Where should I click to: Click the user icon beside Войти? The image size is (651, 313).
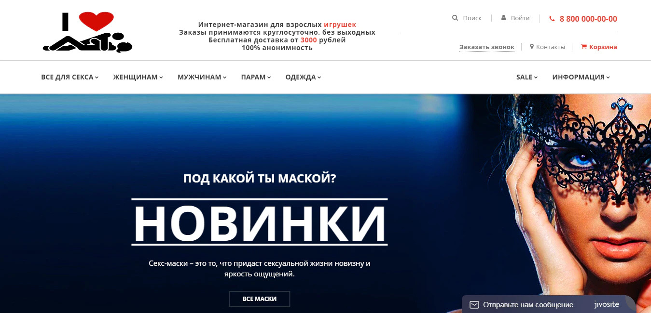(x=504, y=18)
